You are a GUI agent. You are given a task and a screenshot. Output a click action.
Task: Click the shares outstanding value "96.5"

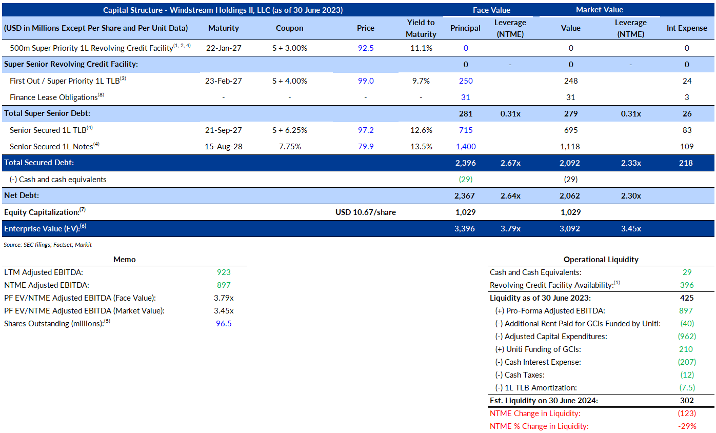coord(224,324)
